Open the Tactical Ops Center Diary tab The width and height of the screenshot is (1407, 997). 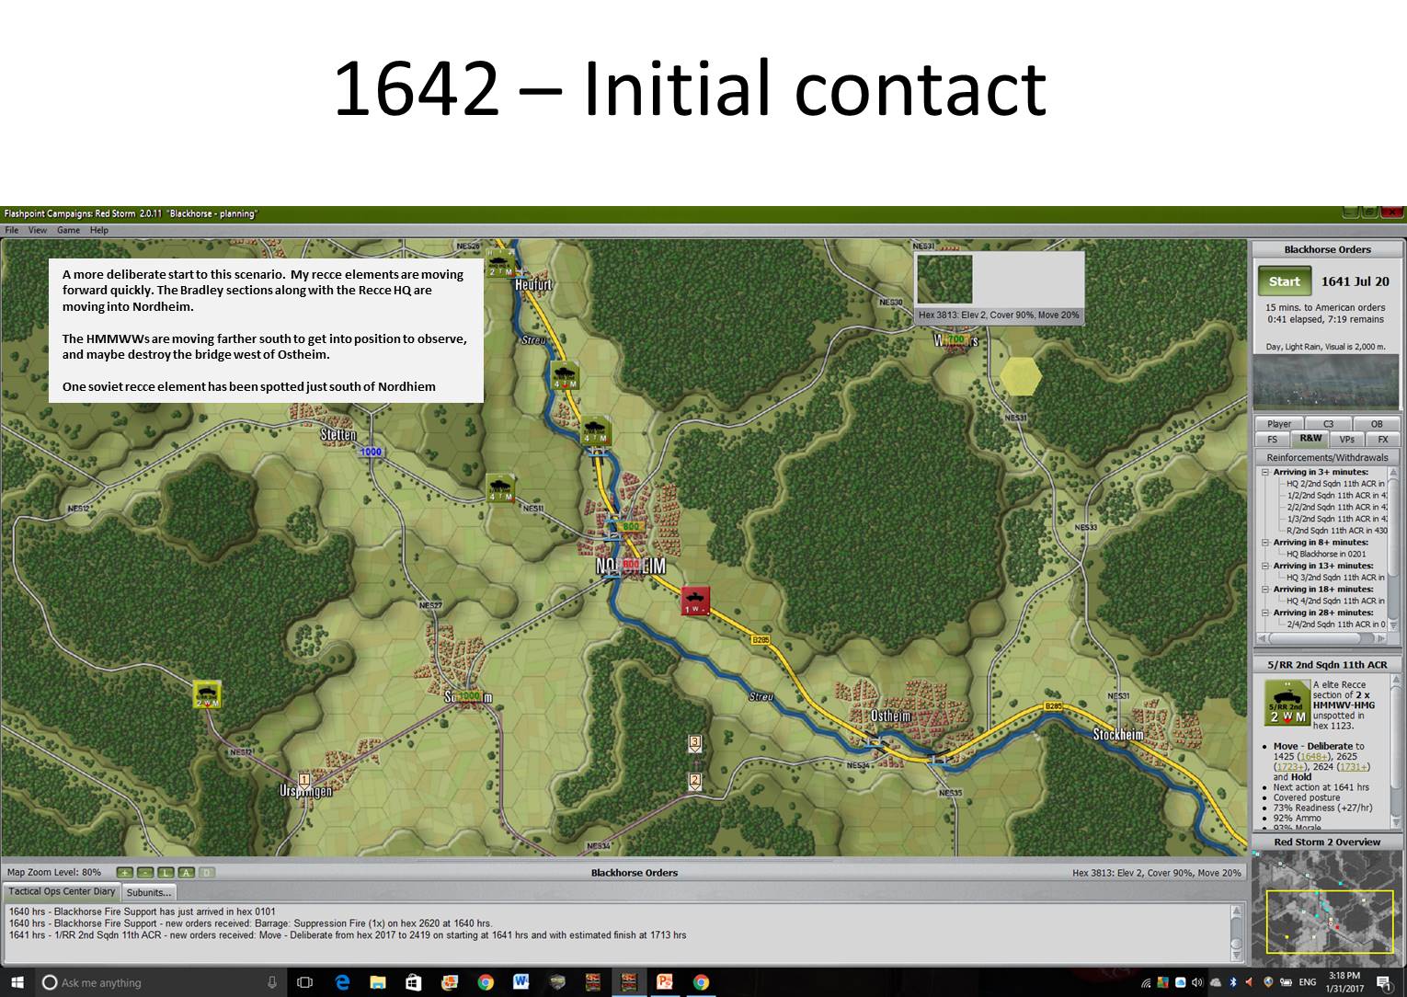click(62, 891)
